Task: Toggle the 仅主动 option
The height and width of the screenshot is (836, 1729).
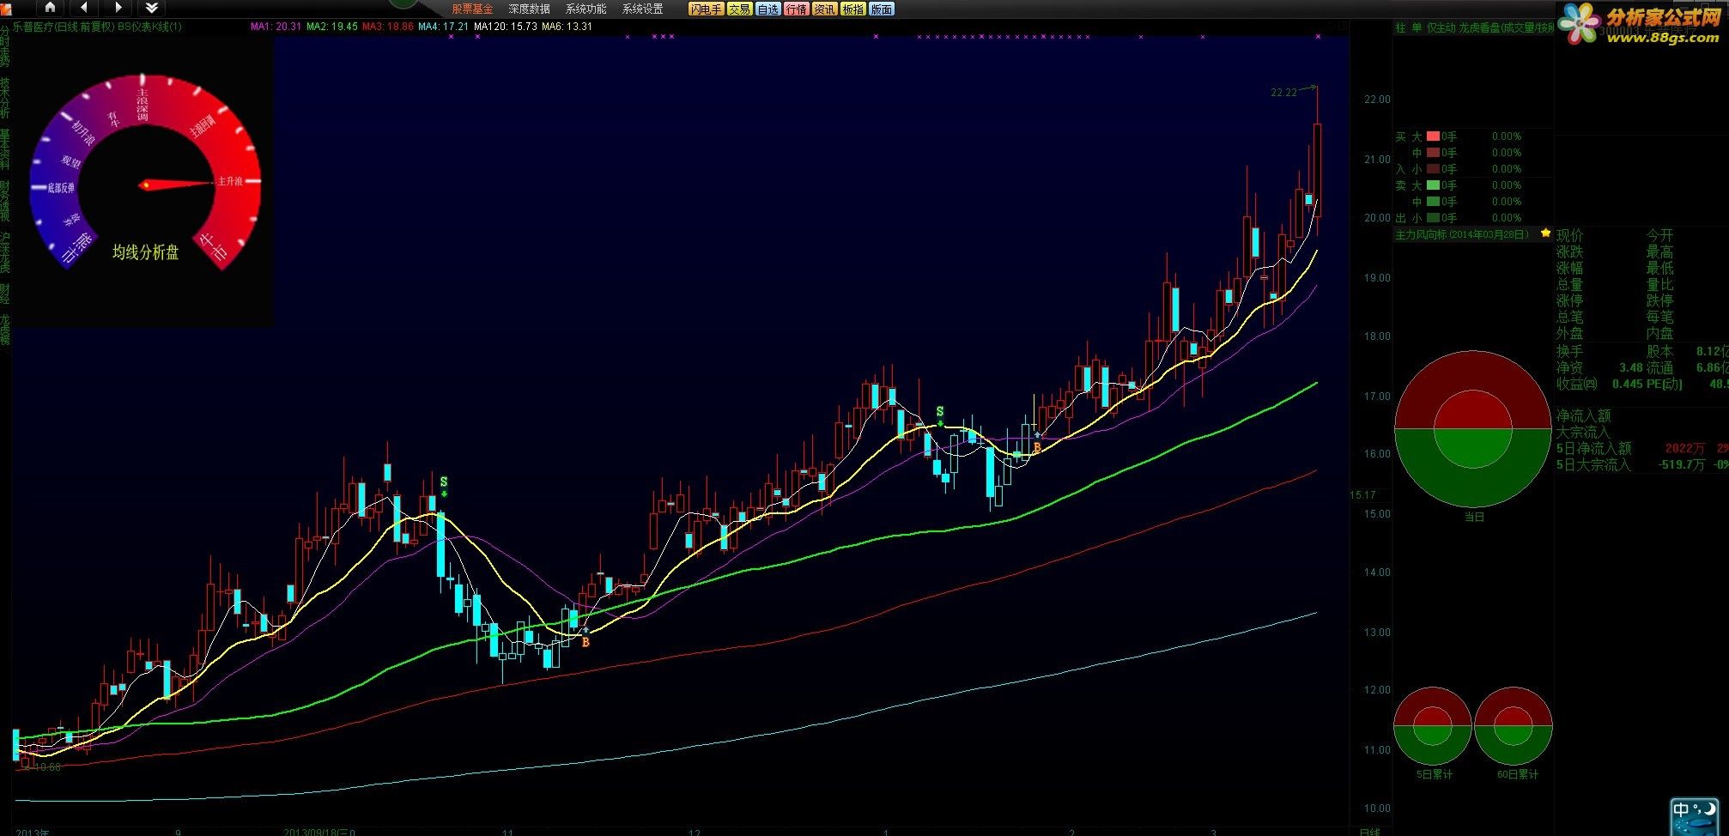Action: [1441, 28]
